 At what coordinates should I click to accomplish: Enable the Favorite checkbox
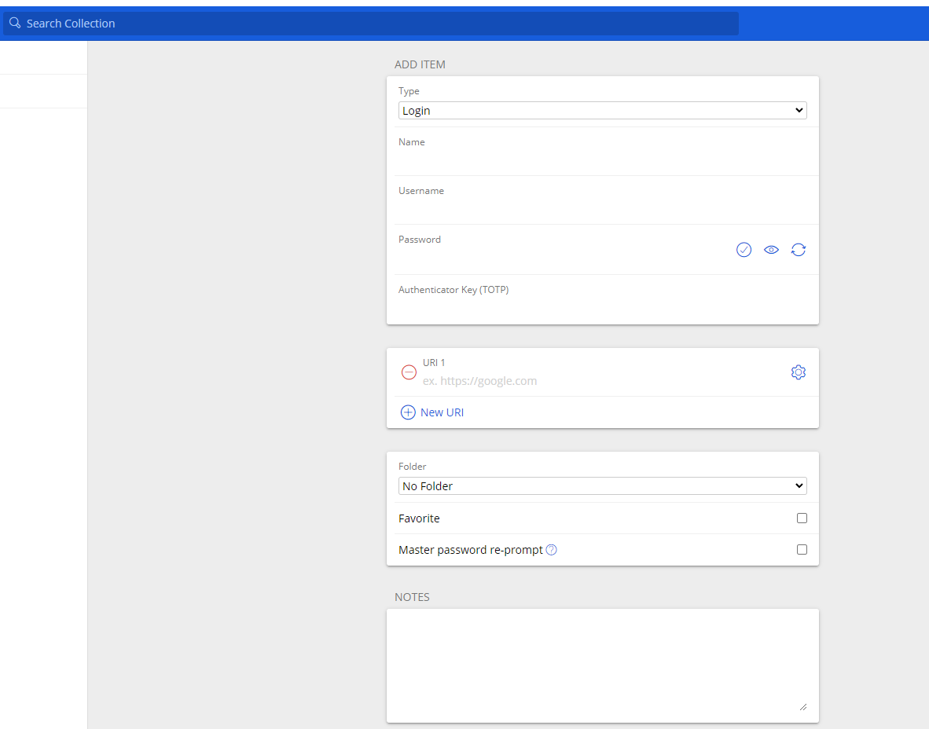click(802, 518)
